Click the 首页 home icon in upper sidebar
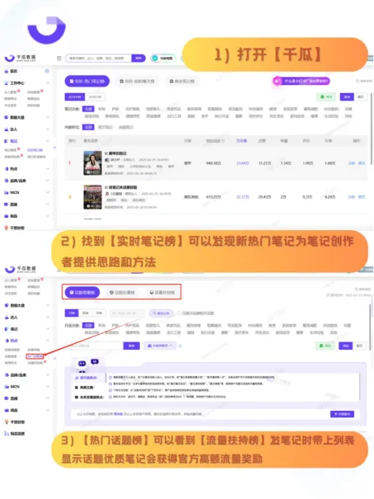Screen dimensions: 374x499 6,71
